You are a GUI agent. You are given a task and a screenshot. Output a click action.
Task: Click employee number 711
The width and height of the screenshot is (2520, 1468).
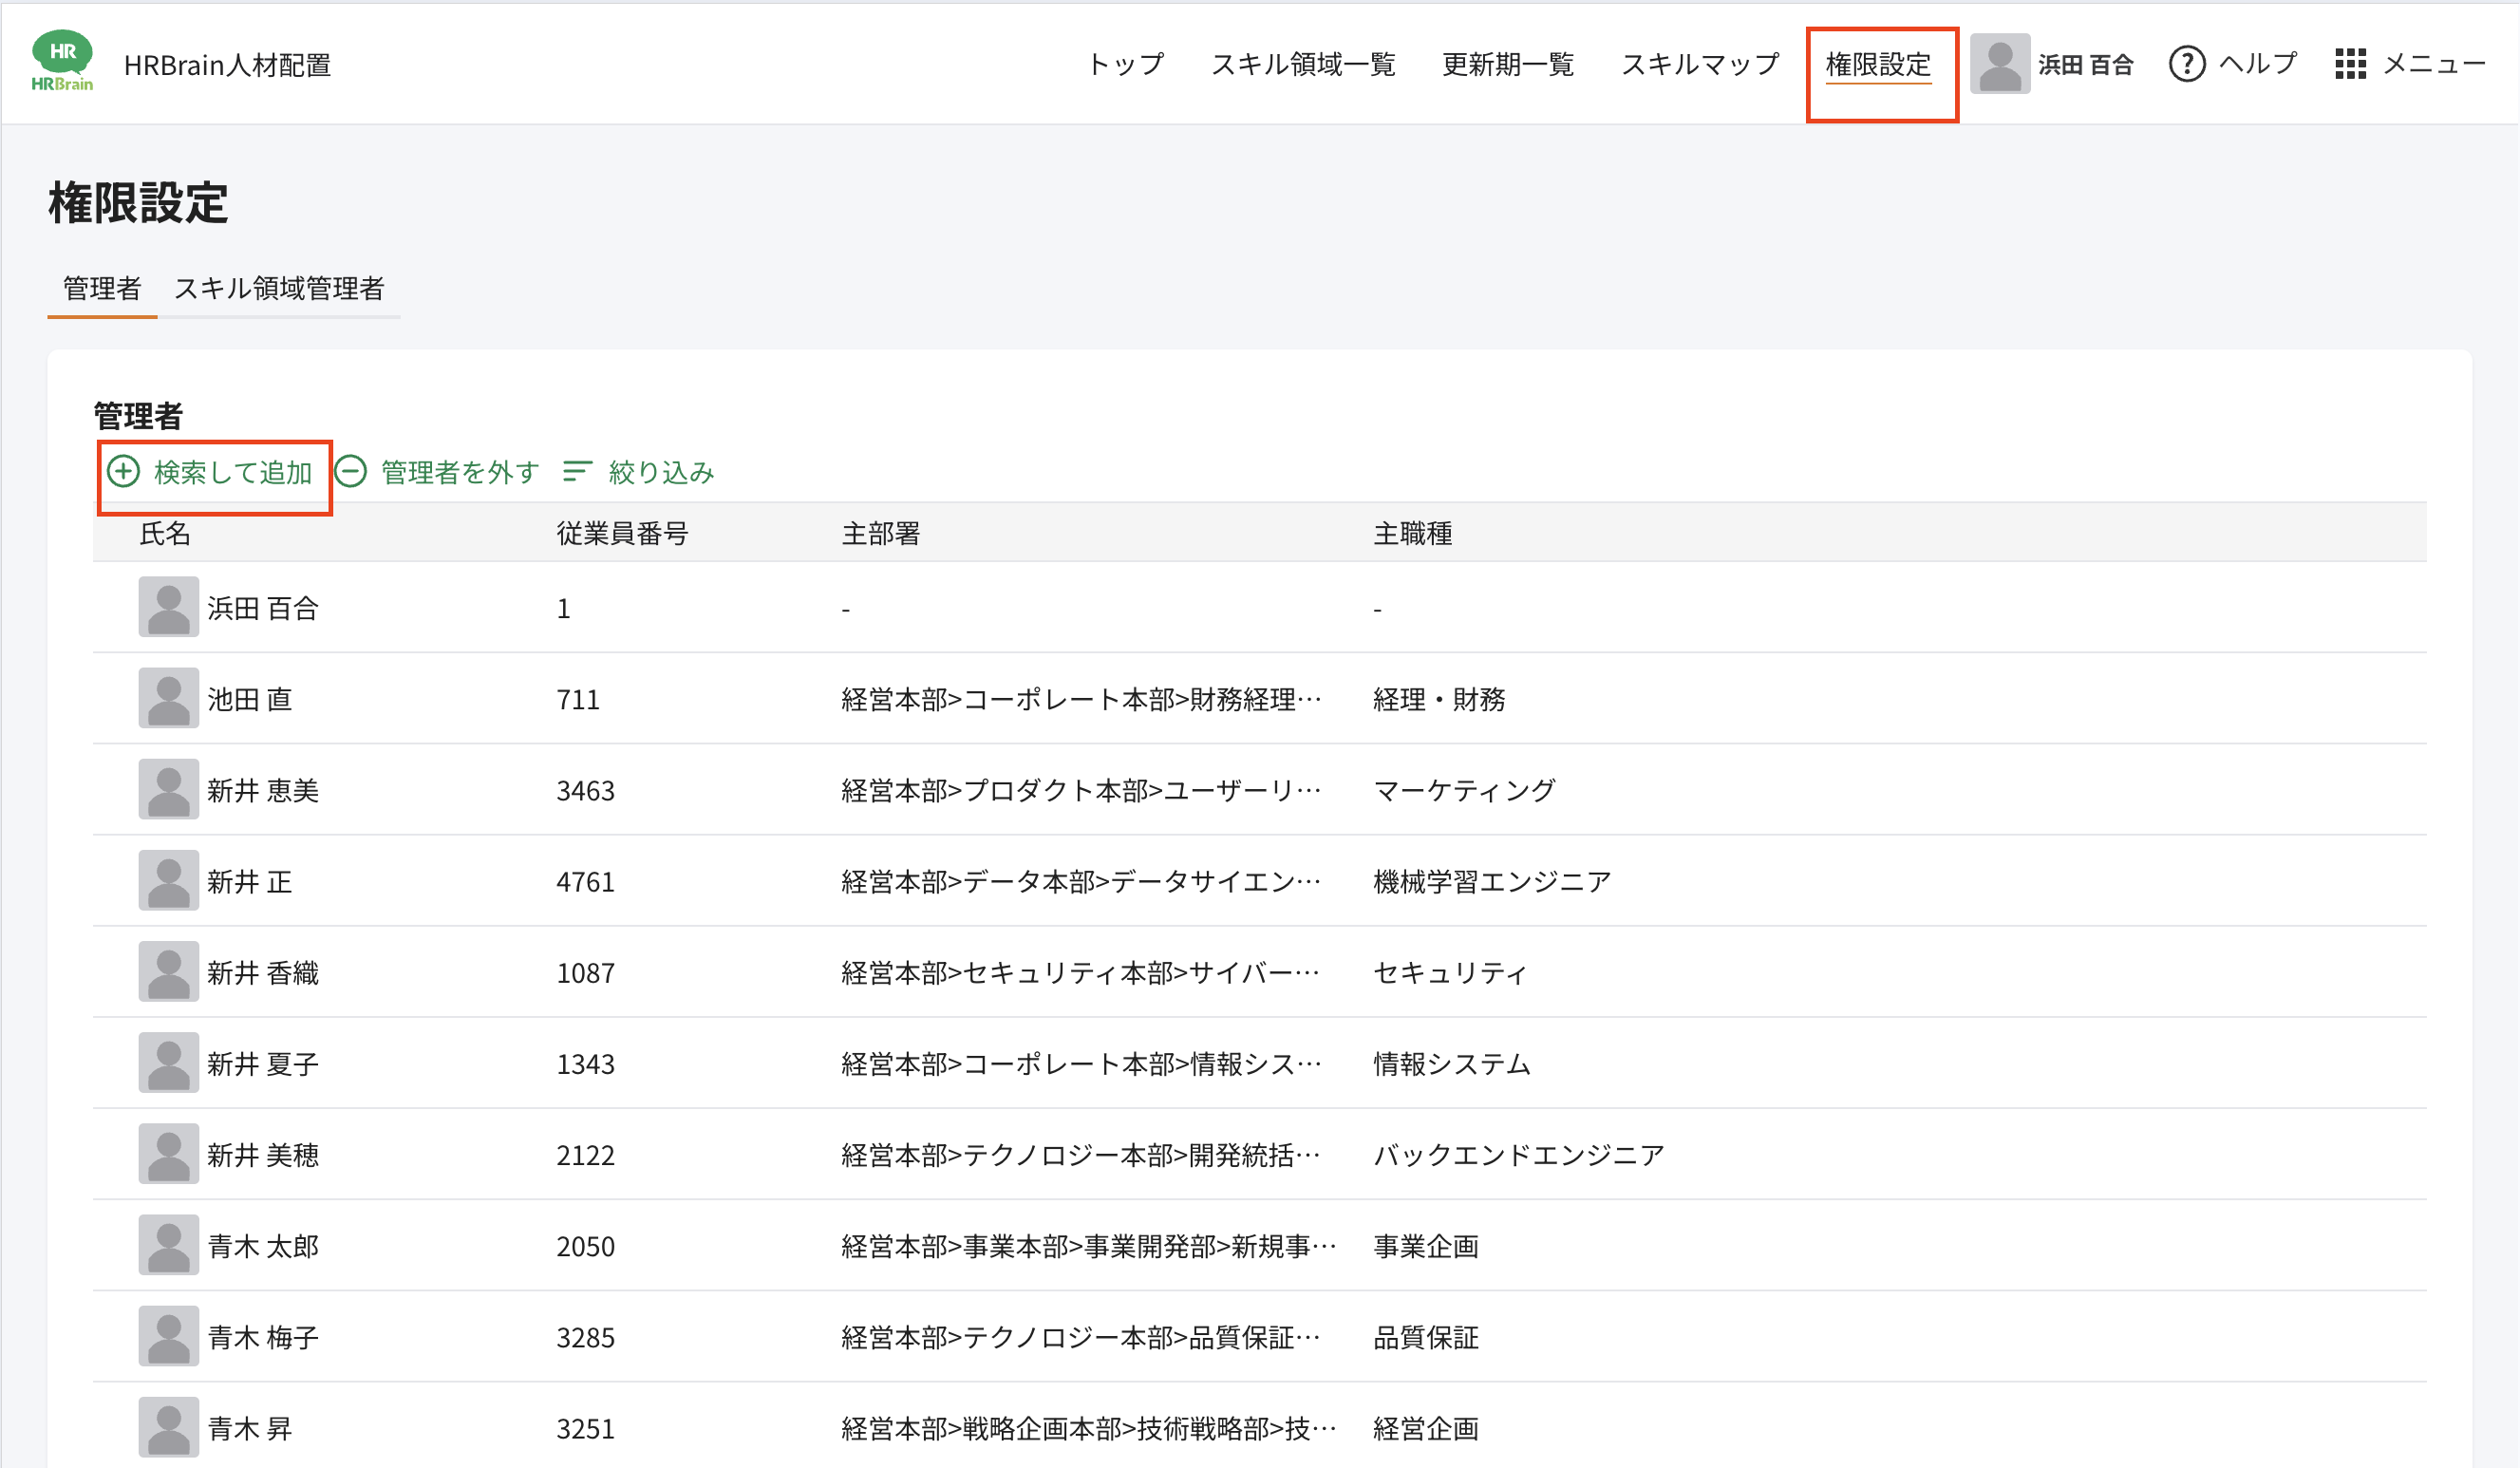[578, 699]
